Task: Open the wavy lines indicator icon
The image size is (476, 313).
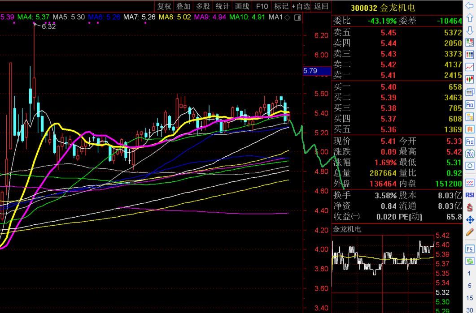Action: pyautogui.click(x=470, y=183)
